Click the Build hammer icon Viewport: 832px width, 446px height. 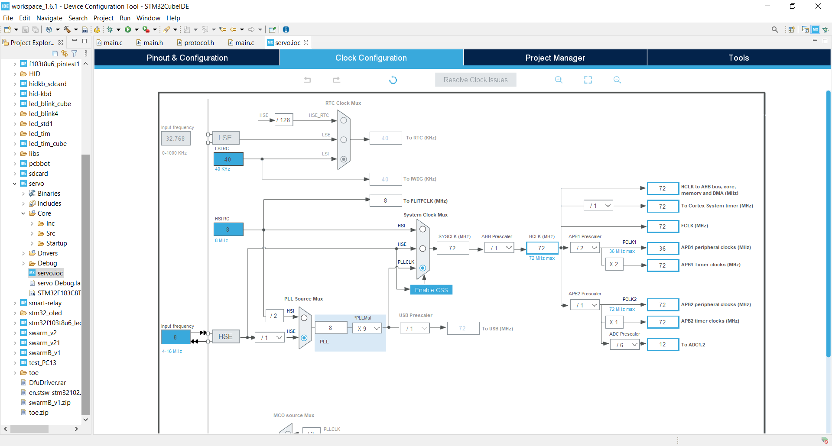(x=67, y=29)
